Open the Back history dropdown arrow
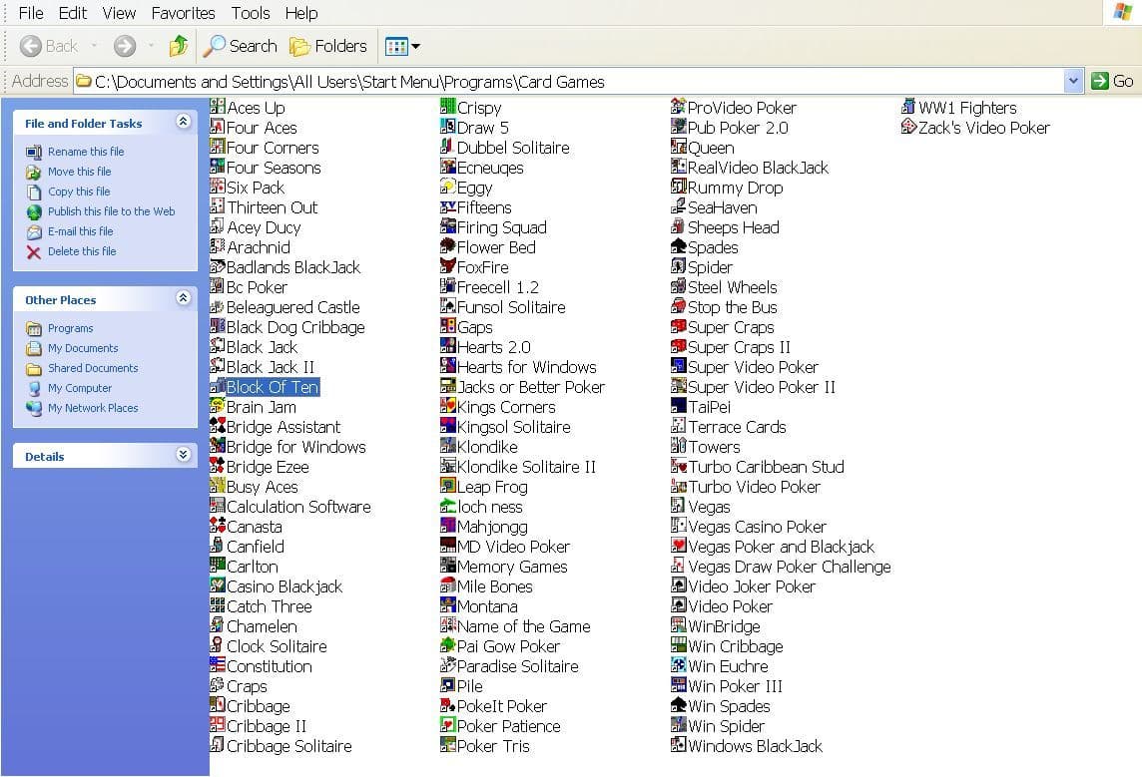1142x777 pixels. [x=94, y=46]
